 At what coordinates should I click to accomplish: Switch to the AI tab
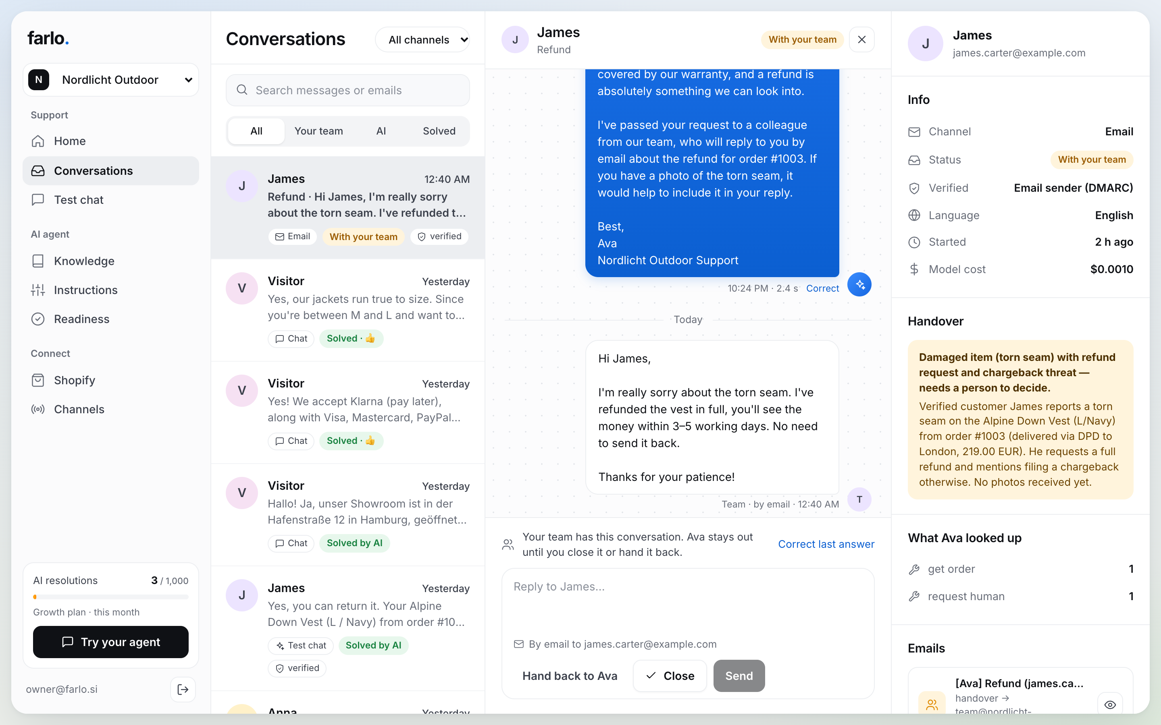tap(381, 131)
